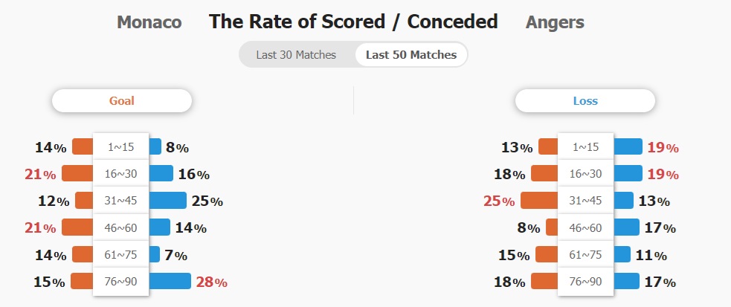Image resolution: width=731 pixels, height=307 pixels.
Task: Click the Goal chart's 61~75 label
Action: (120, 254)
